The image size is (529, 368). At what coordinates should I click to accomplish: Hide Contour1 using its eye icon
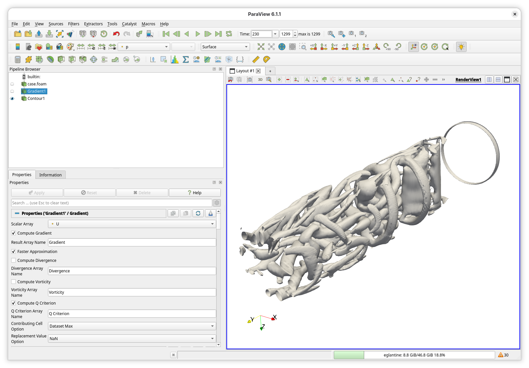click(x=12, y=99)
